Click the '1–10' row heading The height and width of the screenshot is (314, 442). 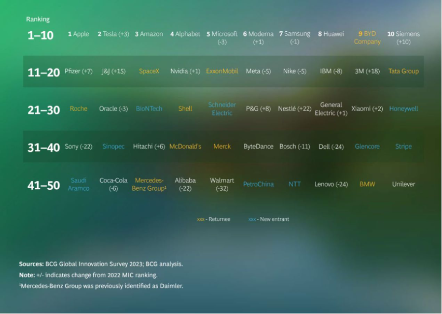[40, 35]
